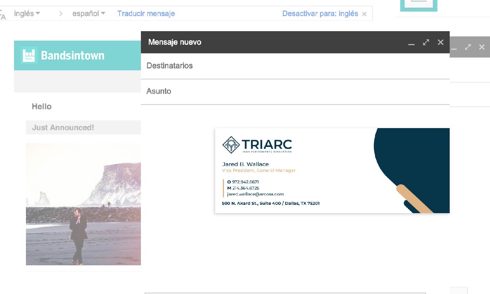Minimize the Mensaje nuevo compose window
This screenshot has width=490, height=294.
pyautogui.click(x=411, y=43)
